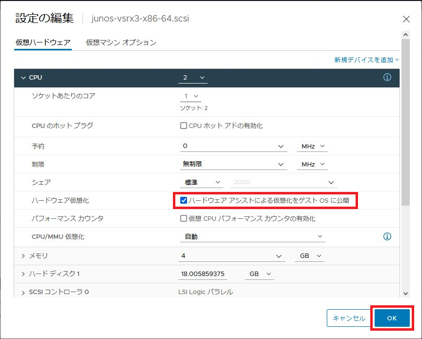Open the CPU count dropdown
Viewport: 422px width, 339px height.
point(194,78)
